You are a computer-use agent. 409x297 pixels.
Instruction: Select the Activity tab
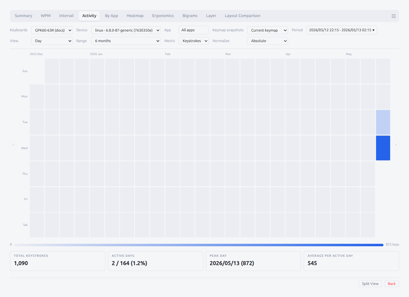point(89,16)
